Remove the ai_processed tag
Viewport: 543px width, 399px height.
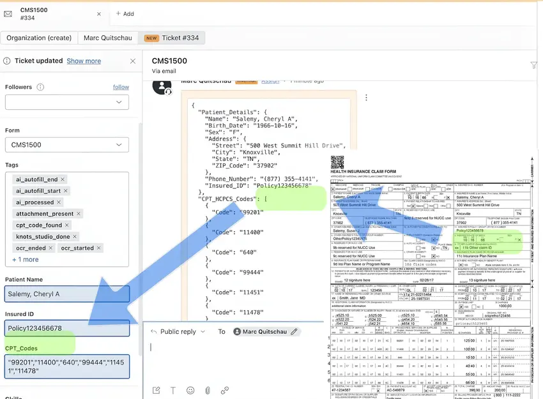pyautogui.click(x=59, y=202)
